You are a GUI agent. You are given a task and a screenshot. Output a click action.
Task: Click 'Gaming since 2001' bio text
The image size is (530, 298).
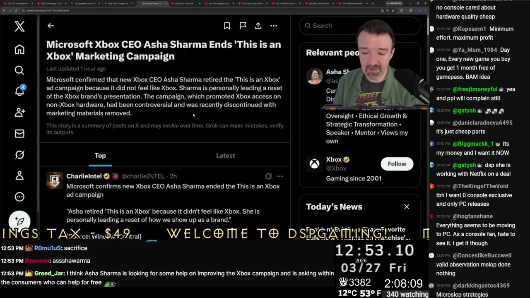point(354,178)
